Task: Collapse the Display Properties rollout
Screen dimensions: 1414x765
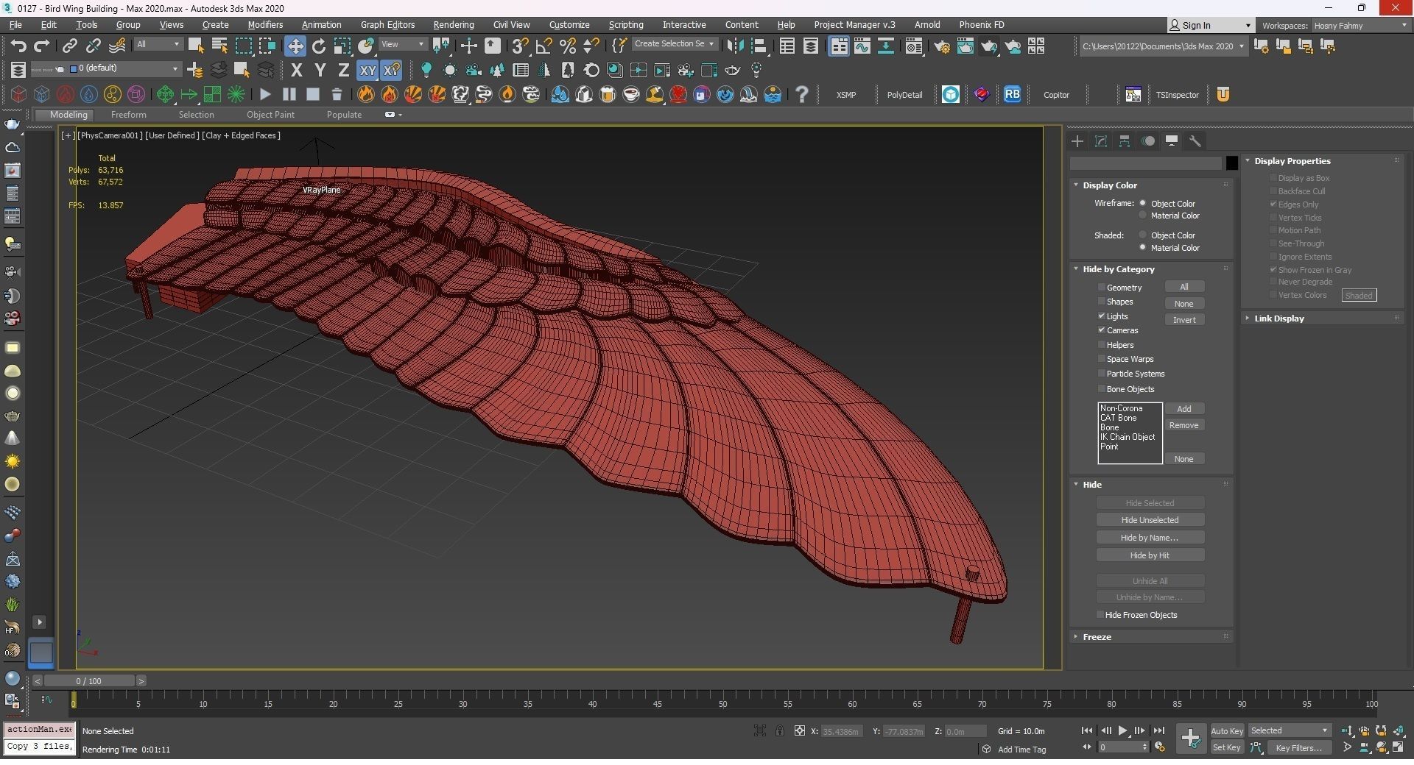Action: click(x=1248, y=160)
